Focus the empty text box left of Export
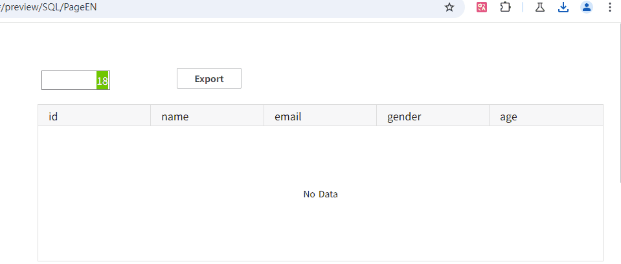The height and width of the screenshot is (264, 621). click(x=69, y=80)
